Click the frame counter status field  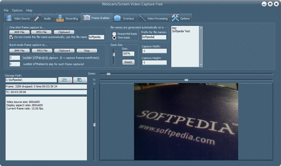point(46,86)
